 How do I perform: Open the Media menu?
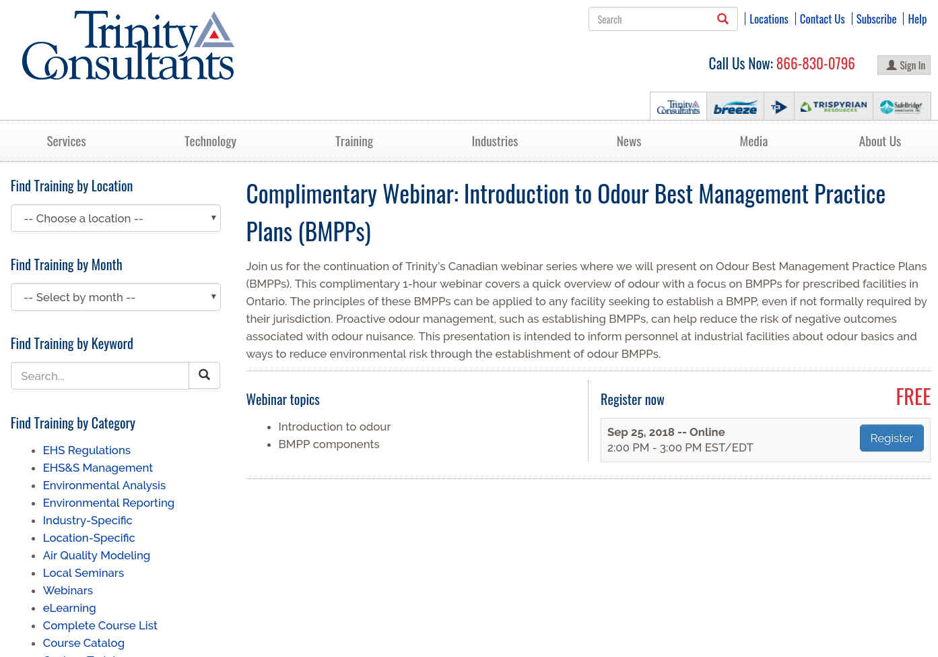[753, 142]
